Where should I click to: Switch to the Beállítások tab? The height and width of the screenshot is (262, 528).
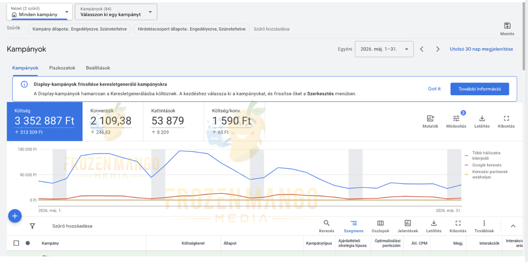pyautogui.click(x=98, y=68)
